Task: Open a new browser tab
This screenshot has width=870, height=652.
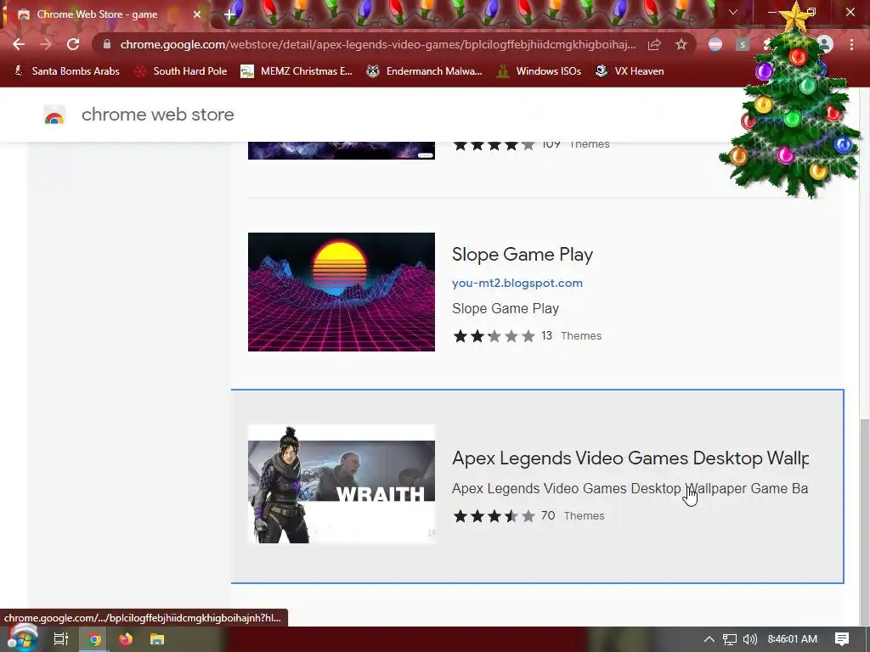Action: tap(229, 15)
